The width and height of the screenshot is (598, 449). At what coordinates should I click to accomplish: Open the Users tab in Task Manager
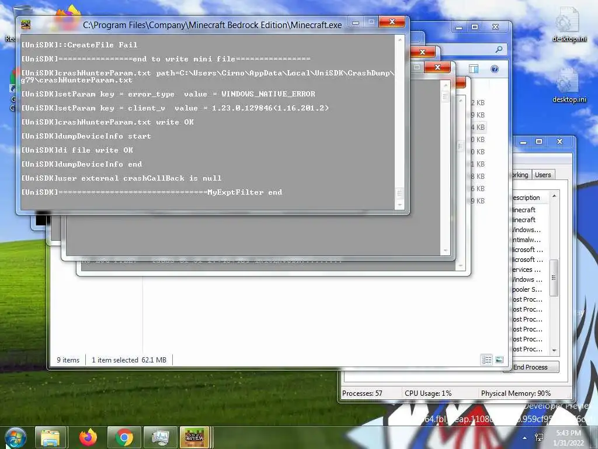(543, 175)
